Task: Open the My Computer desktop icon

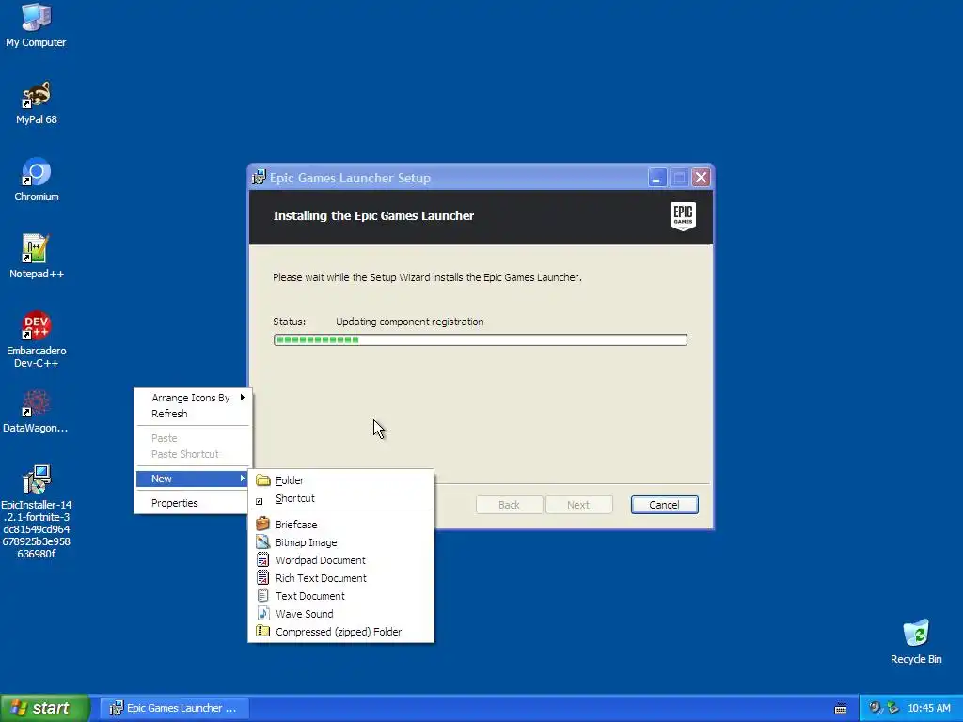Action: pos(37,24)
